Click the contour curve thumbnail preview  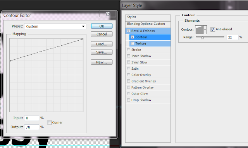tap(199, 29)
